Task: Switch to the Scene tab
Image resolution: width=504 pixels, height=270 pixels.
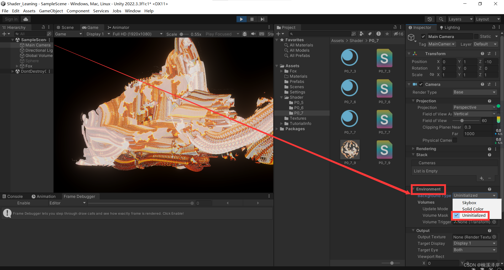Action: point(65,27)
